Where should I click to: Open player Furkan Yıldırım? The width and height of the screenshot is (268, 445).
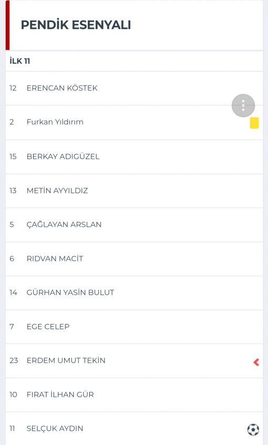click(134, 123)
